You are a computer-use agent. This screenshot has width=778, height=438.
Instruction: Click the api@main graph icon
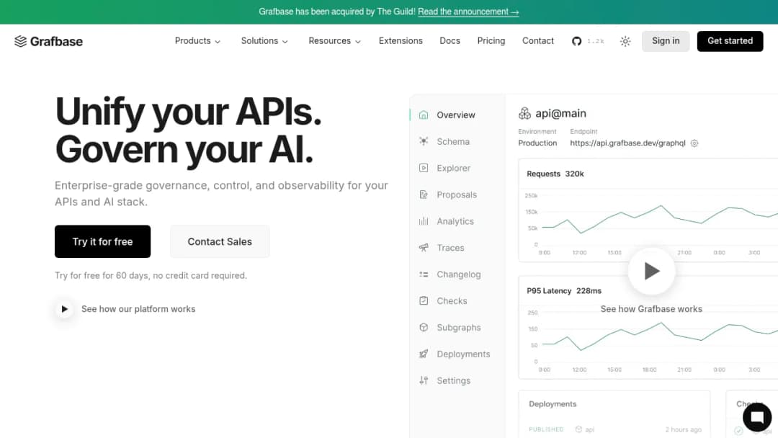tap(524, 114)
